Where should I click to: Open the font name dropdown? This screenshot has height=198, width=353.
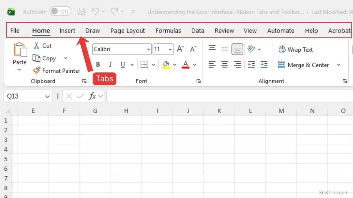[149, 49]
